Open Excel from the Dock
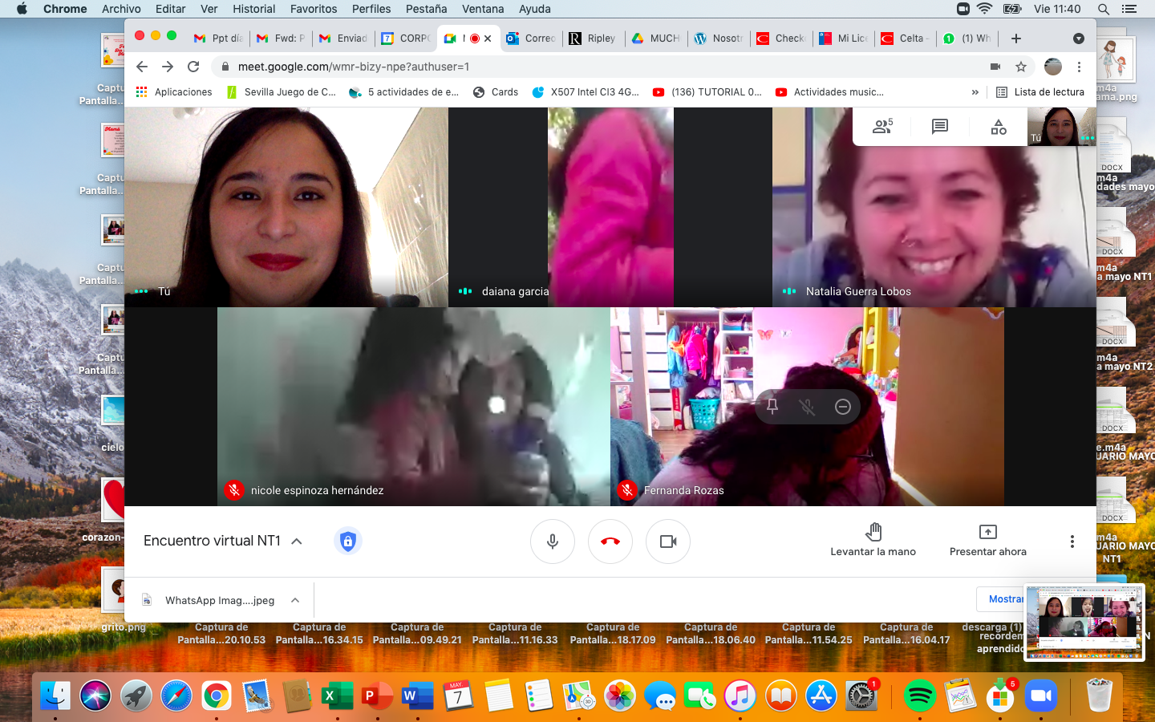 338,696
